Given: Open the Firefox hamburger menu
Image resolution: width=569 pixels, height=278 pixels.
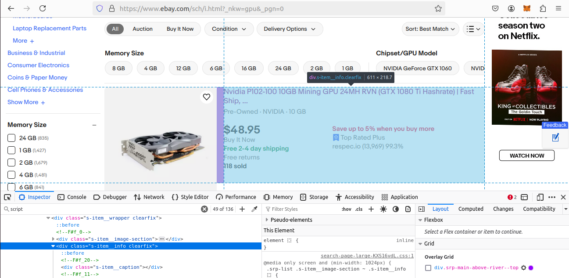Looking at the screenshot, I should click(558, 8).
